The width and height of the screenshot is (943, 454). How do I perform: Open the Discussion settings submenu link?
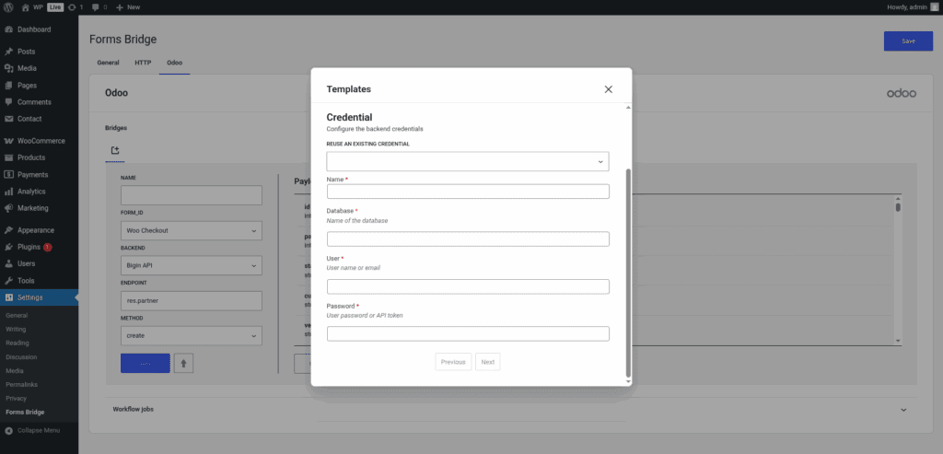click(x=19, y=356)
